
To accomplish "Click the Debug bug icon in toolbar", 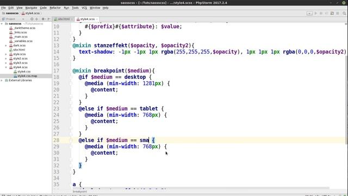I will 321,13.
